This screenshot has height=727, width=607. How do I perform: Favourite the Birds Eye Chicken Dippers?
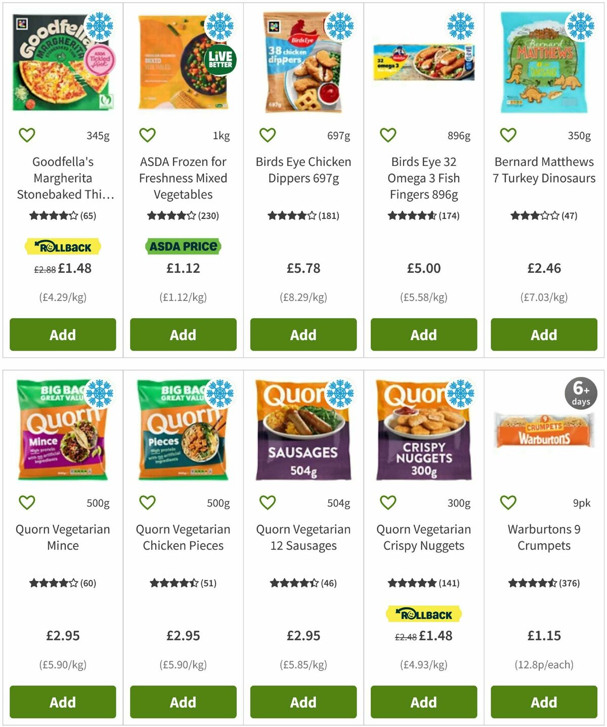tap(267, 135)
